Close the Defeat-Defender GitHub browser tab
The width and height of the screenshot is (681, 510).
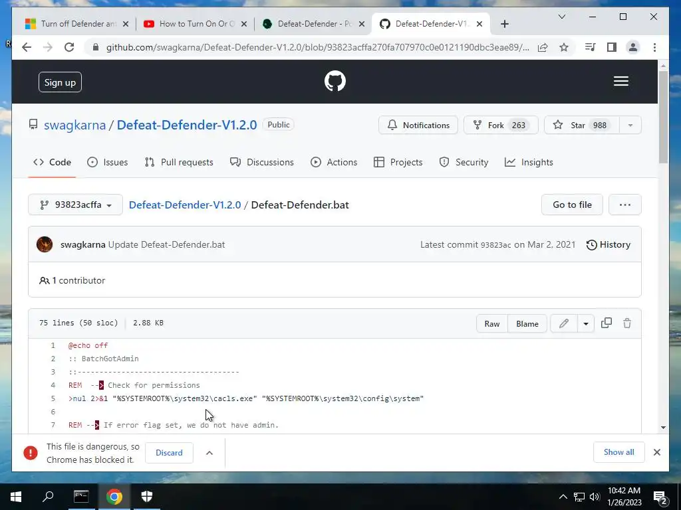479,24
